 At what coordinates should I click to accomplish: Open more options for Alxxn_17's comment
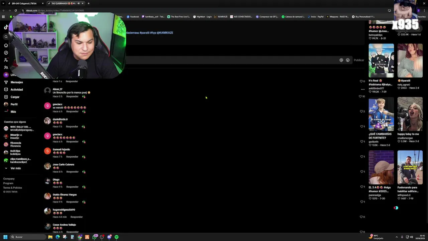click(362, 89)
